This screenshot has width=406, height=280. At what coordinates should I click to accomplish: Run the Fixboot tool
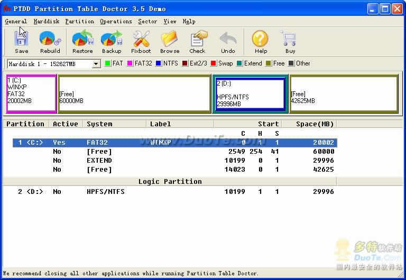coord(141,42)
